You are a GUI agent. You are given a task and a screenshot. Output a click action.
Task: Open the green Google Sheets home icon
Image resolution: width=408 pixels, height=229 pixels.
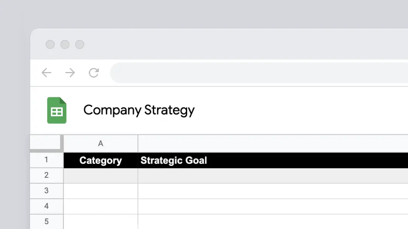click(x=57, y=110)
